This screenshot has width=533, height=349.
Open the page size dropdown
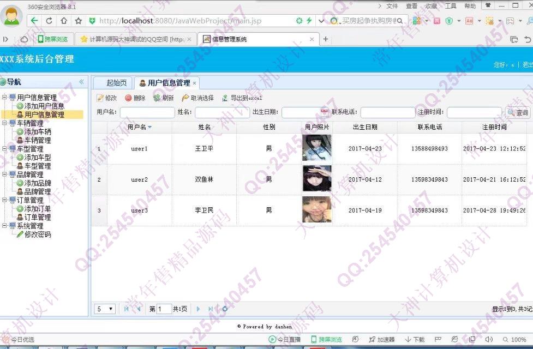coord(105,309)
